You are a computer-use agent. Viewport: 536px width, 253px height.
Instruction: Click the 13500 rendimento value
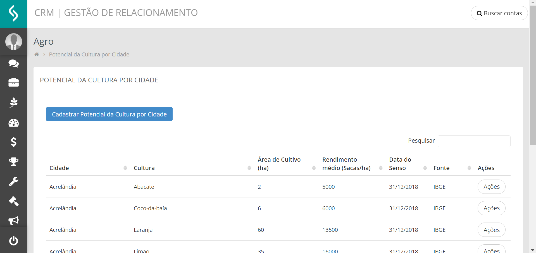tap(330, 230)
